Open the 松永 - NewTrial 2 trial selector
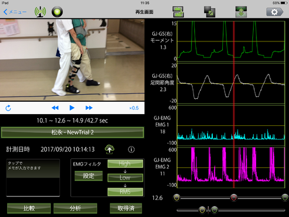Screen dimensions: 289x217 (x=73, y=132)
